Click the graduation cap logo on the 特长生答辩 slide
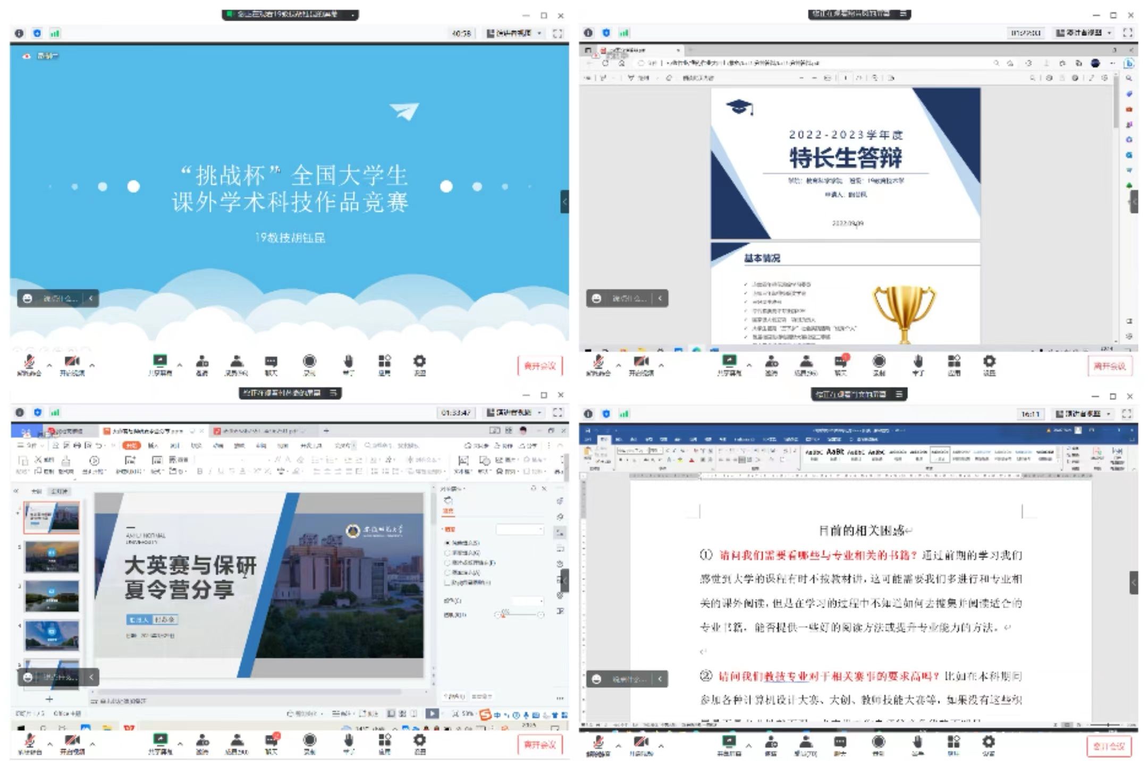This screenshot has width=1148, height=761. point(739,107)
